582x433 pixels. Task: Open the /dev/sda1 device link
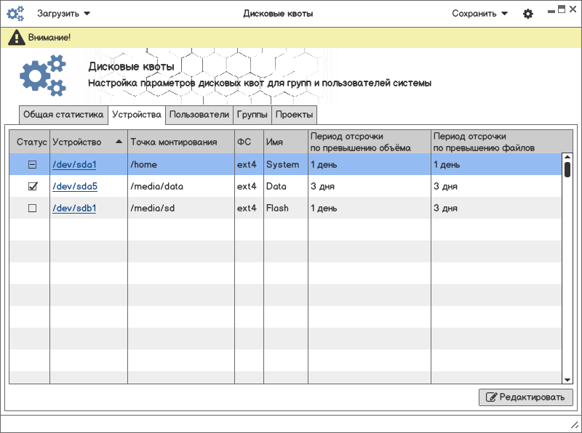[x=74, y=165]
